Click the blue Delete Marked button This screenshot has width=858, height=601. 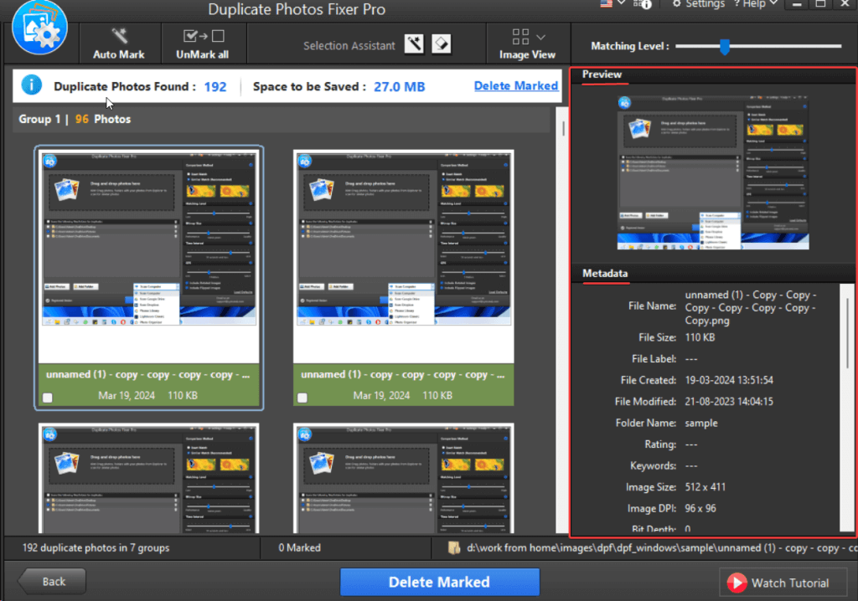[439, 582]
